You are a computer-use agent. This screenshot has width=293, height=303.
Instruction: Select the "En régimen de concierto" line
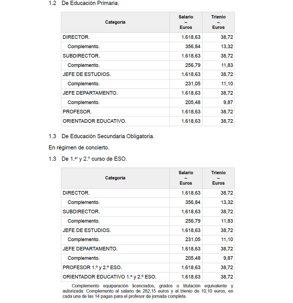(79, 148)
